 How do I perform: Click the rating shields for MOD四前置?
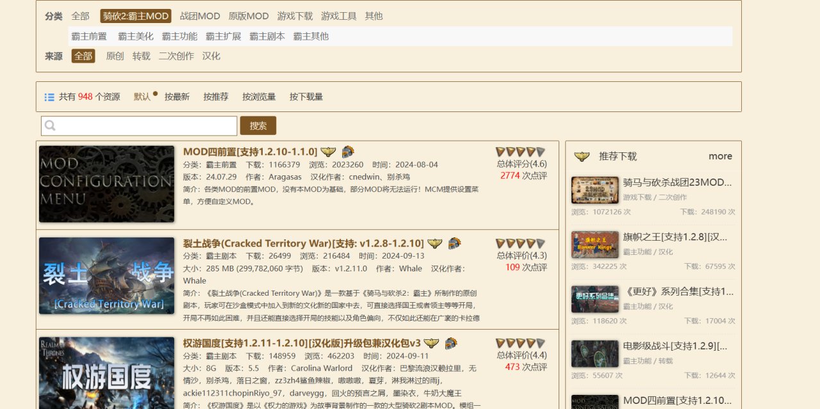point(521,152)
